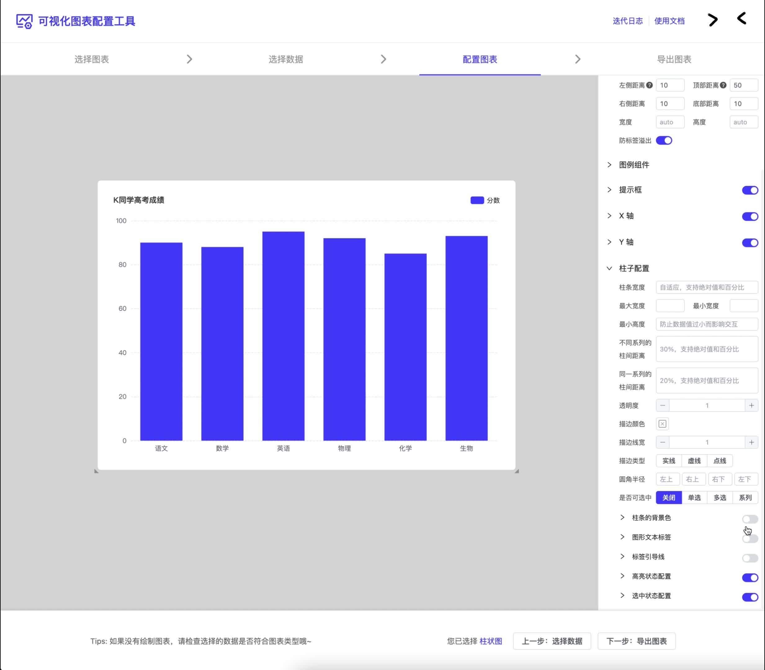Turn off 选中状态配置 switch
Screen dimensions: 765x670
750,597
